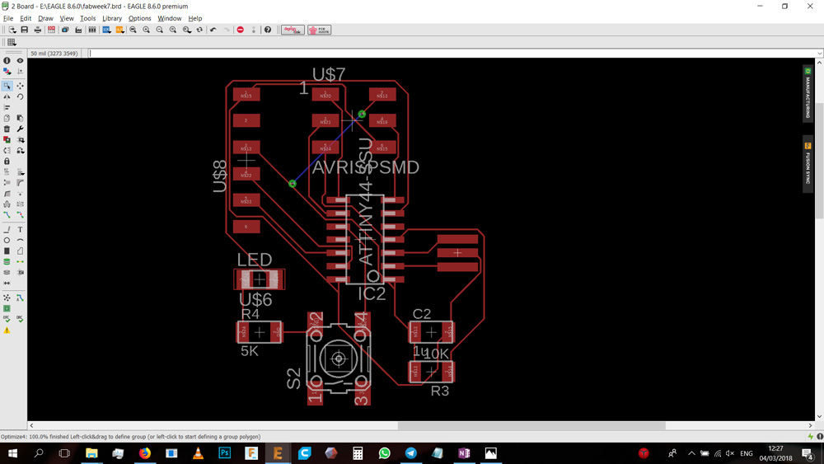Image resolution: width=824 pixels, height=464 pixels.
Task: Open the layer display dropdown in the left toolbar
Action: tap(7, 71)
